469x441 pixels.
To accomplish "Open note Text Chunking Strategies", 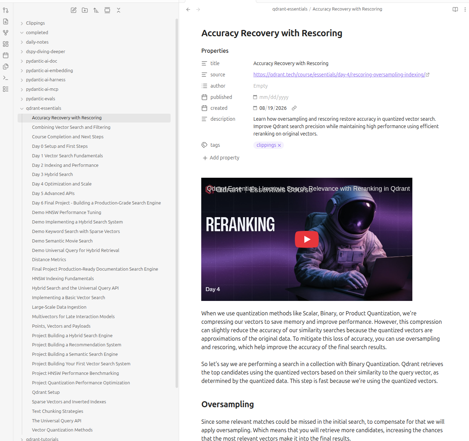I will click(58, 411).
